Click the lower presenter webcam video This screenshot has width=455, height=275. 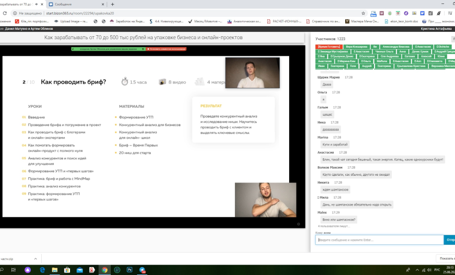265,200
